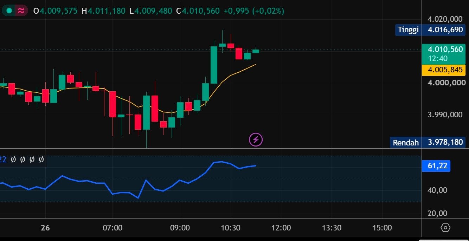Open chart settings hexagon icon

(445, 228)
